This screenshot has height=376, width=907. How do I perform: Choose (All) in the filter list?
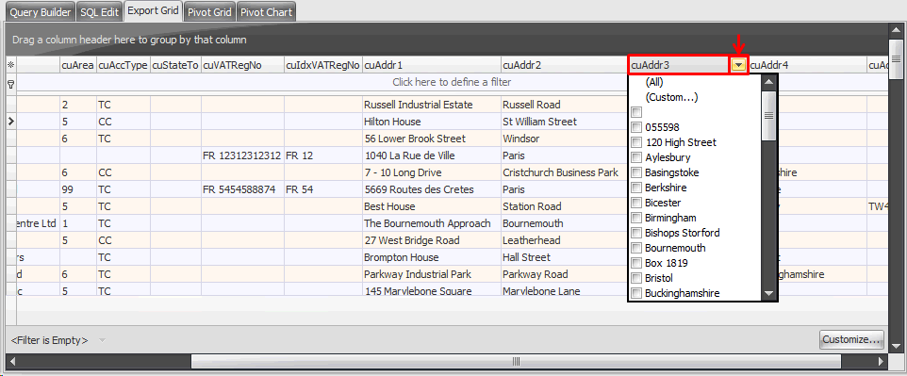tap(653, 82)
